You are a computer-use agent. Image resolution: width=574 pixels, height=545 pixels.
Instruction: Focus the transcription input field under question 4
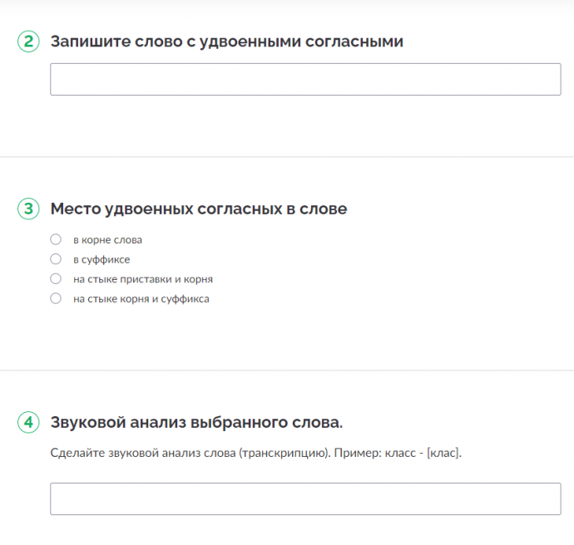pos(305,498)
